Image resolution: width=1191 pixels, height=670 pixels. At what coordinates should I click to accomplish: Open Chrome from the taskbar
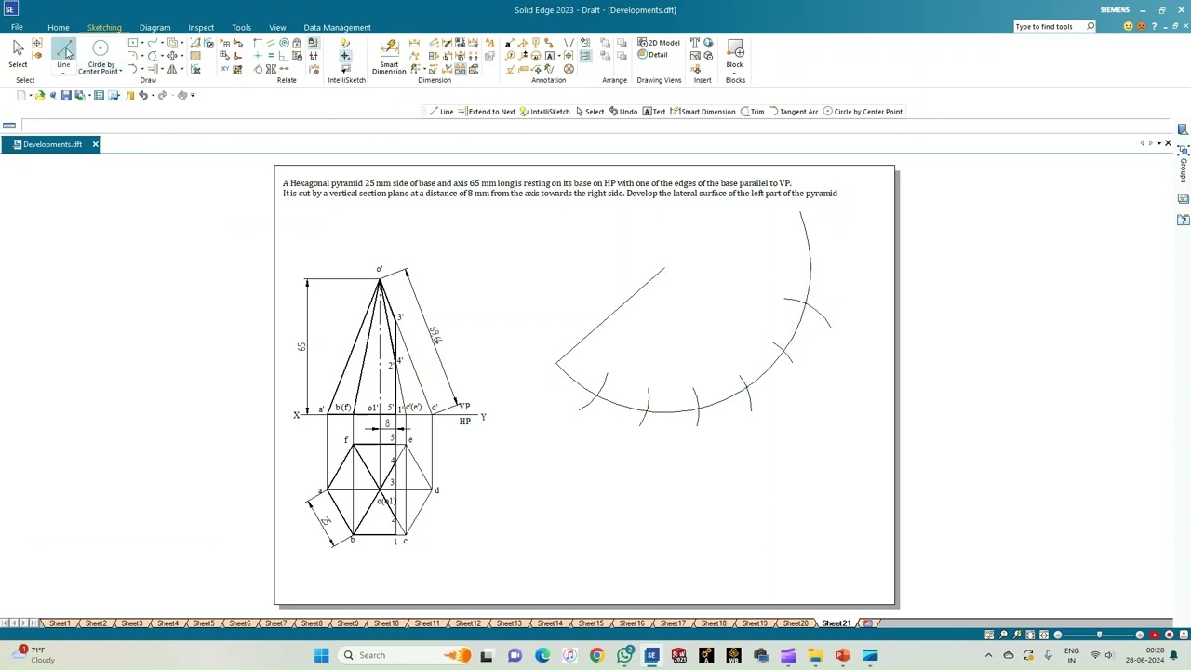[x=596, y=655]
